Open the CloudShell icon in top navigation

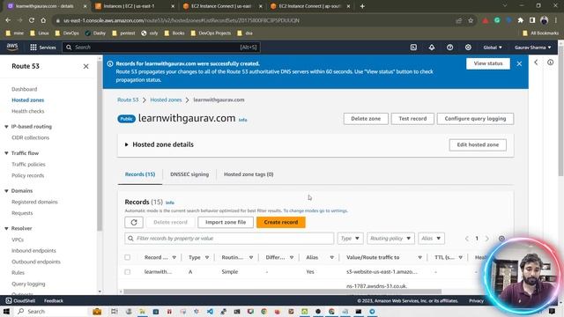(413, 47)
